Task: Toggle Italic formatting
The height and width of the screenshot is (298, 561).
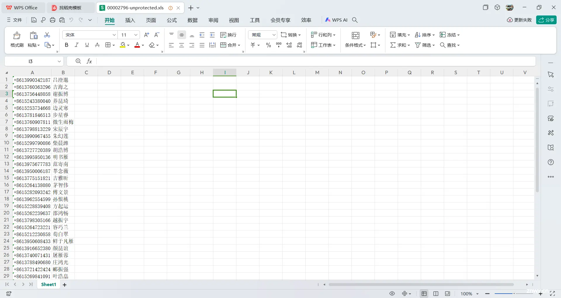Action: [77, 45]
